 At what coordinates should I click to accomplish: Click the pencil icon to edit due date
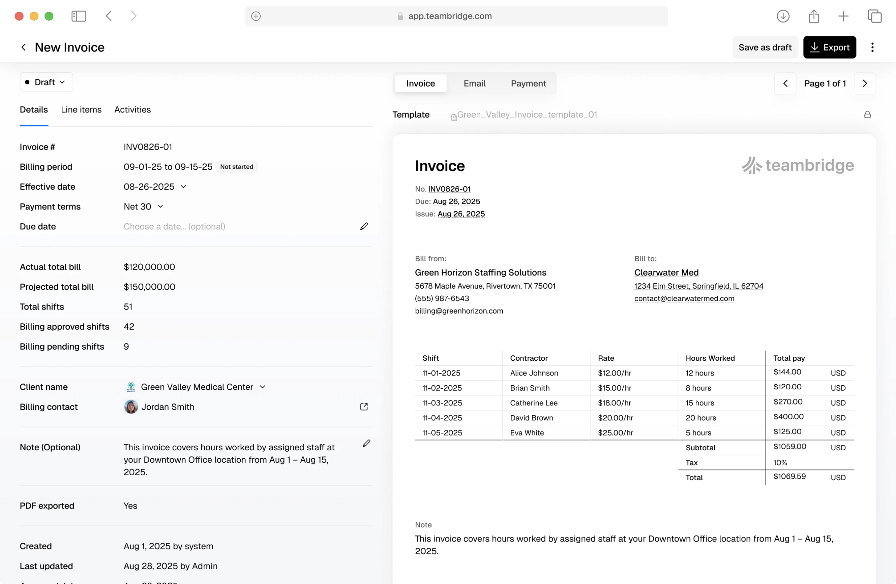pos(364,226)
